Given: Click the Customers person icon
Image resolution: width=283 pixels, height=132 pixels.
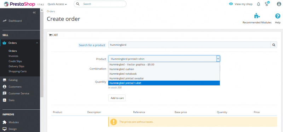Looking at the screenshot, I should coord(5,87).
